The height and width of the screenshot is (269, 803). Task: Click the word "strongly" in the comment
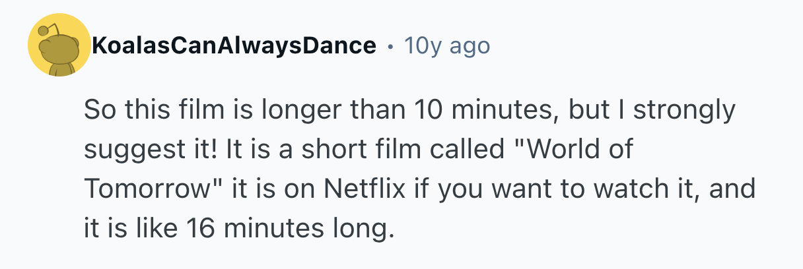click(x=684, y=110)
